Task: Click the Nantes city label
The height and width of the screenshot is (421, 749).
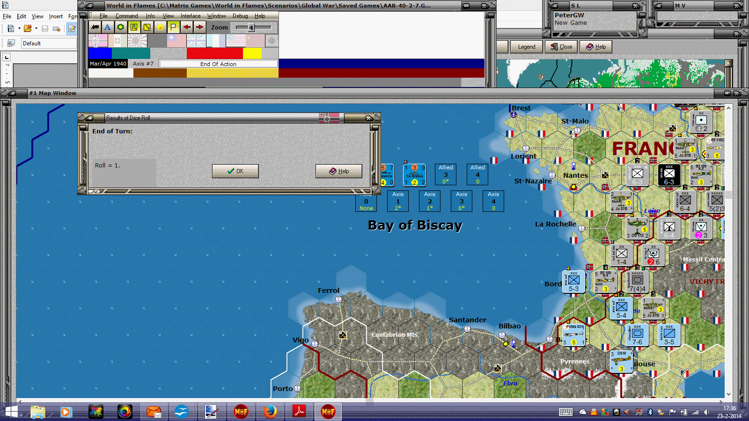Action: 575,175
